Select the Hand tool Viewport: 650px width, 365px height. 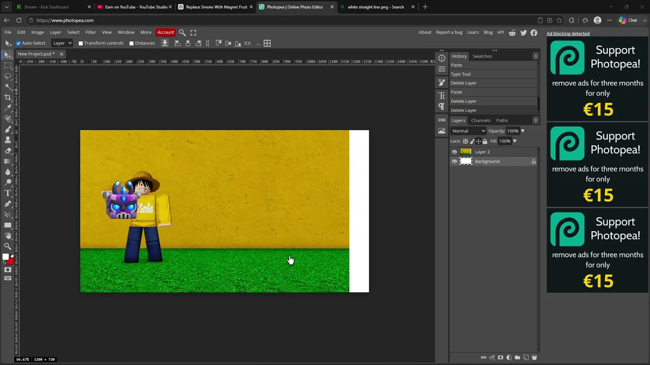[x=8, y=236]
